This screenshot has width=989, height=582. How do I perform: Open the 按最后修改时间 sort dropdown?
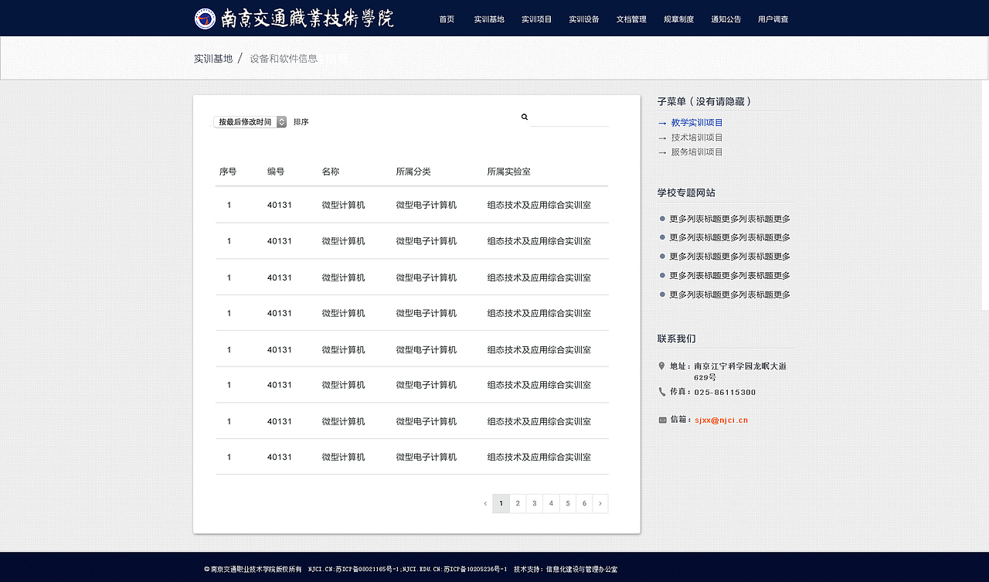click(x=250, y=122)
